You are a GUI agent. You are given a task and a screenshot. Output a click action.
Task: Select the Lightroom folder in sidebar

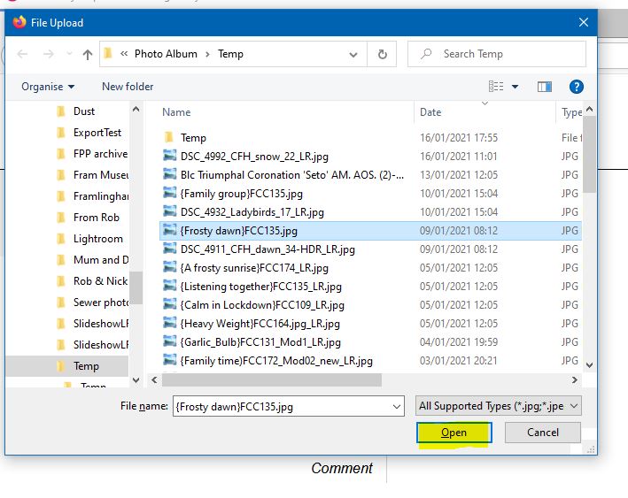click(x=97, y=239)
